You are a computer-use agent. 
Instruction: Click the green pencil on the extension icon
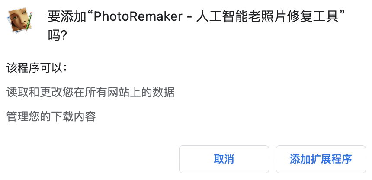pyautogui.click(x=29, y=22)
